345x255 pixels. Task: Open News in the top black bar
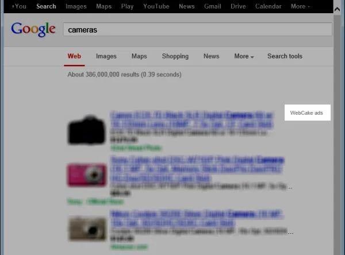point(186,6)
